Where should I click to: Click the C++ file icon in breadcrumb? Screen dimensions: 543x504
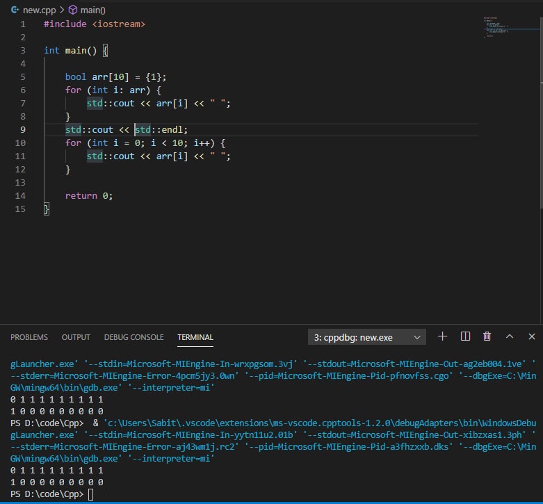click(14, 10)
